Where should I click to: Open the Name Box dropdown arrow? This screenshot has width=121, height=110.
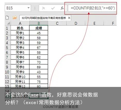(28, 8)
